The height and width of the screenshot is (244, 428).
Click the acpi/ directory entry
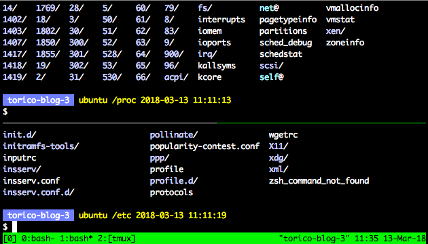pos(177,77)
